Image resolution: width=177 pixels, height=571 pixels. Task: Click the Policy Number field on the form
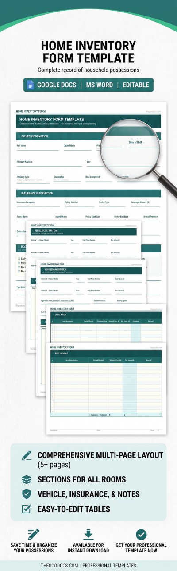click(80, 204)
